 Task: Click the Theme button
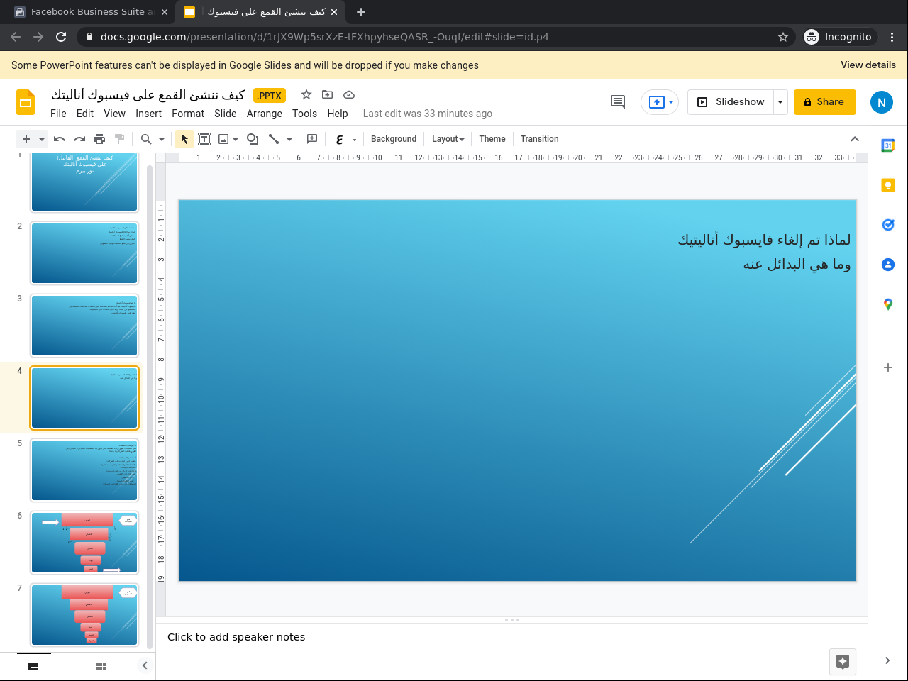[492, 139]
